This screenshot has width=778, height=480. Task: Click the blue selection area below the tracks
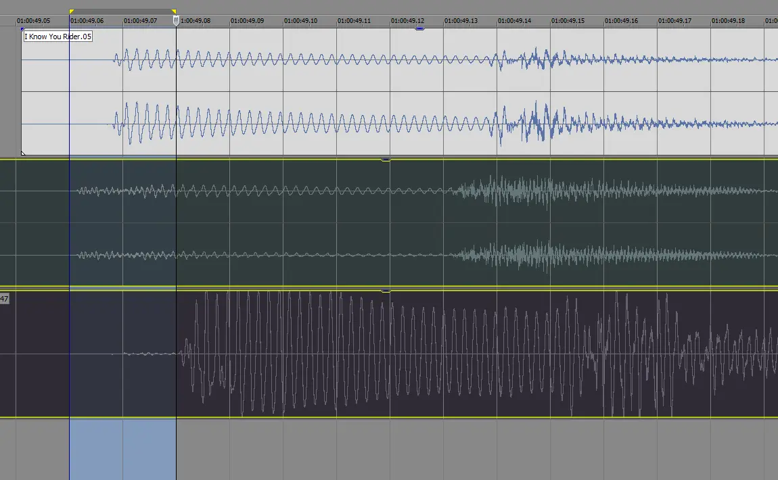click(x=122, y=449)
